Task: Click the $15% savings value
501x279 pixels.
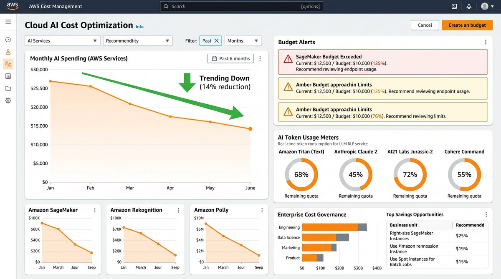Action: click(462, 262)
